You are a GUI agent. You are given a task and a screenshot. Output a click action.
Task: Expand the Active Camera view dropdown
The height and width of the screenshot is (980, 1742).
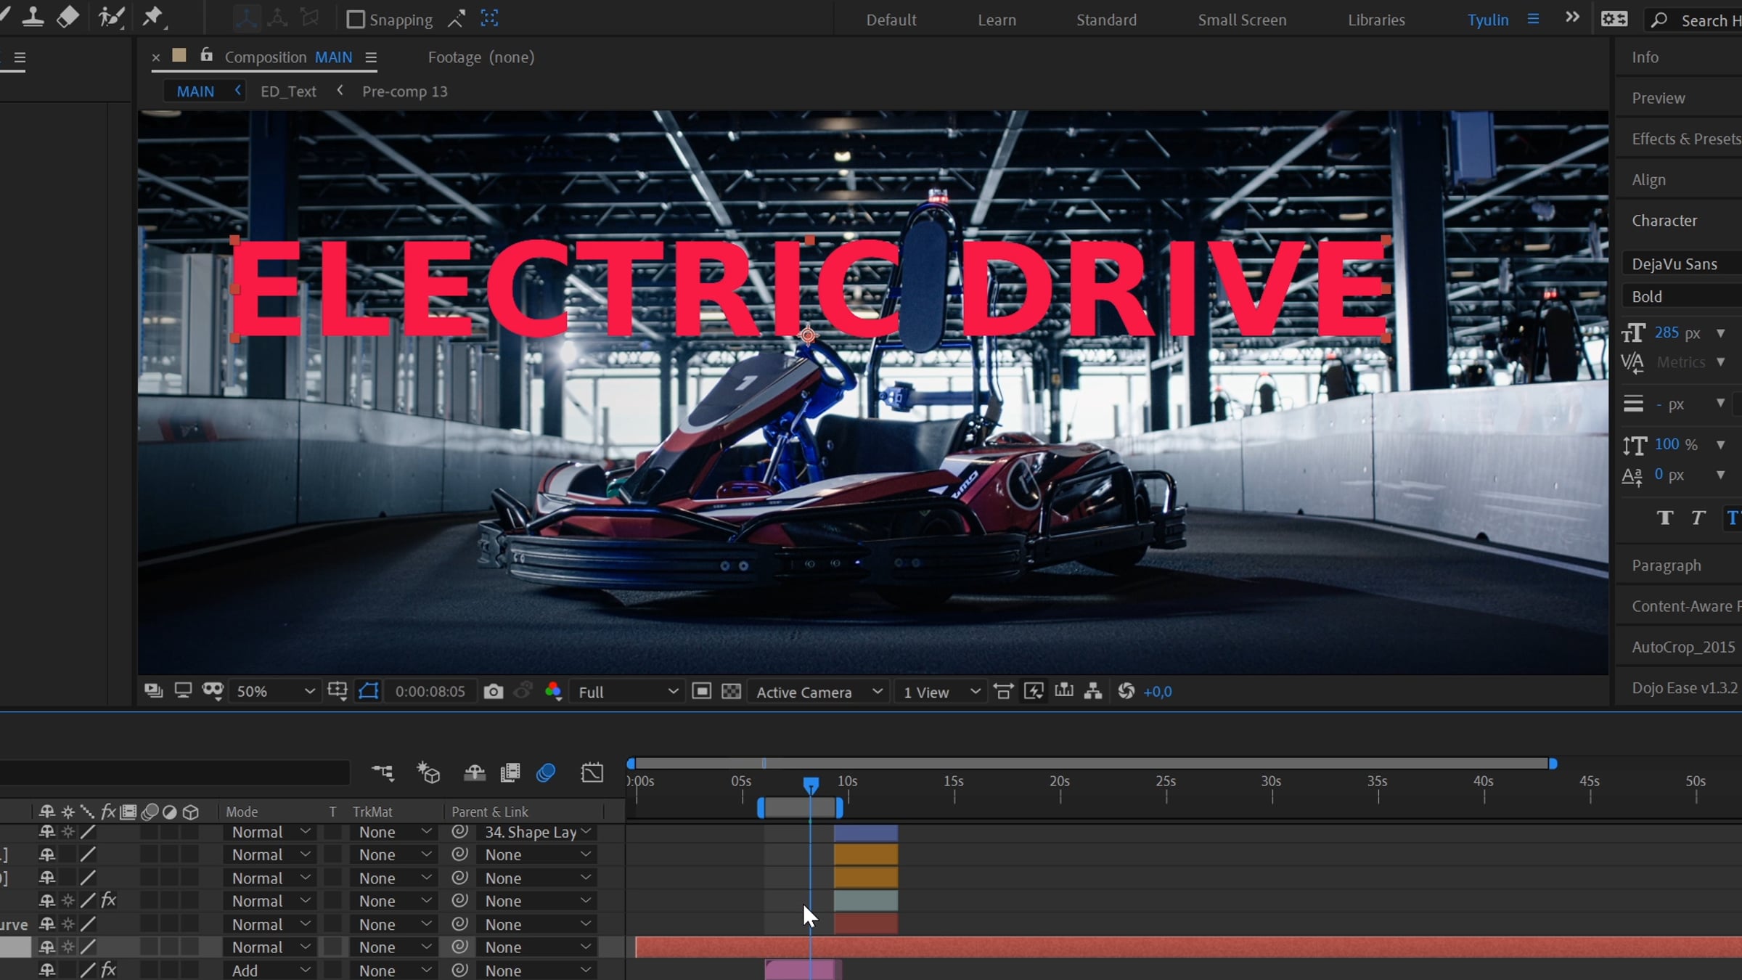click(x=819, y=692)
